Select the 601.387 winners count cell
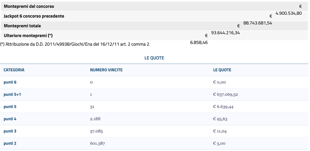This screenshot has width=310, height=151. tap(97, 143)
